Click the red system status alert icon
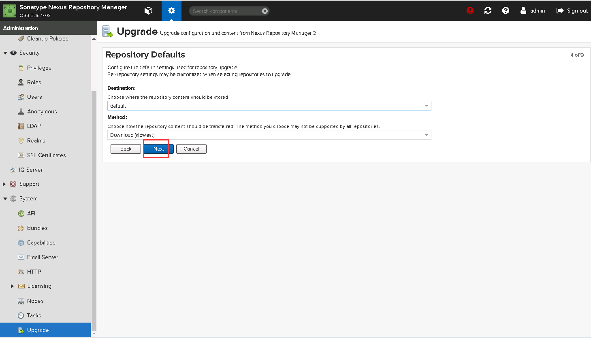Image resolution: width=591 pixels, height=338 pixels. tap(470, 11)
